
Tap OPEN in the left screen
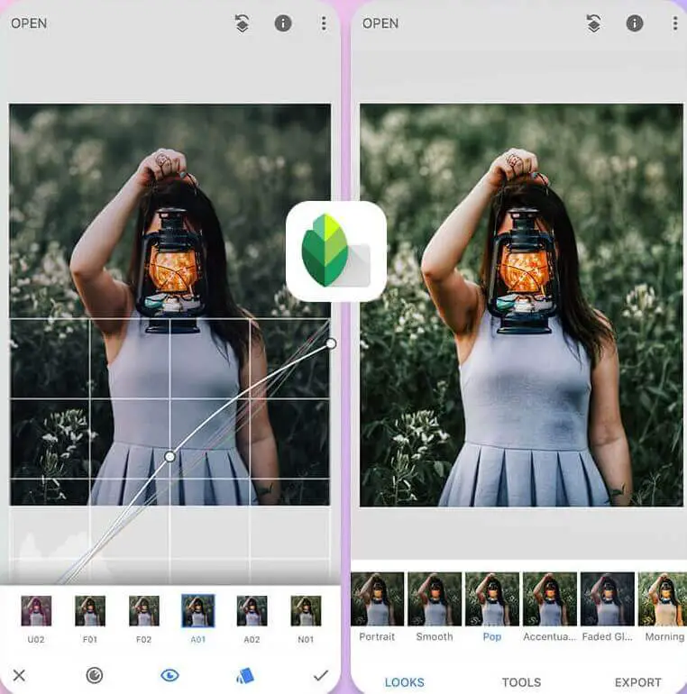(29, 23)
